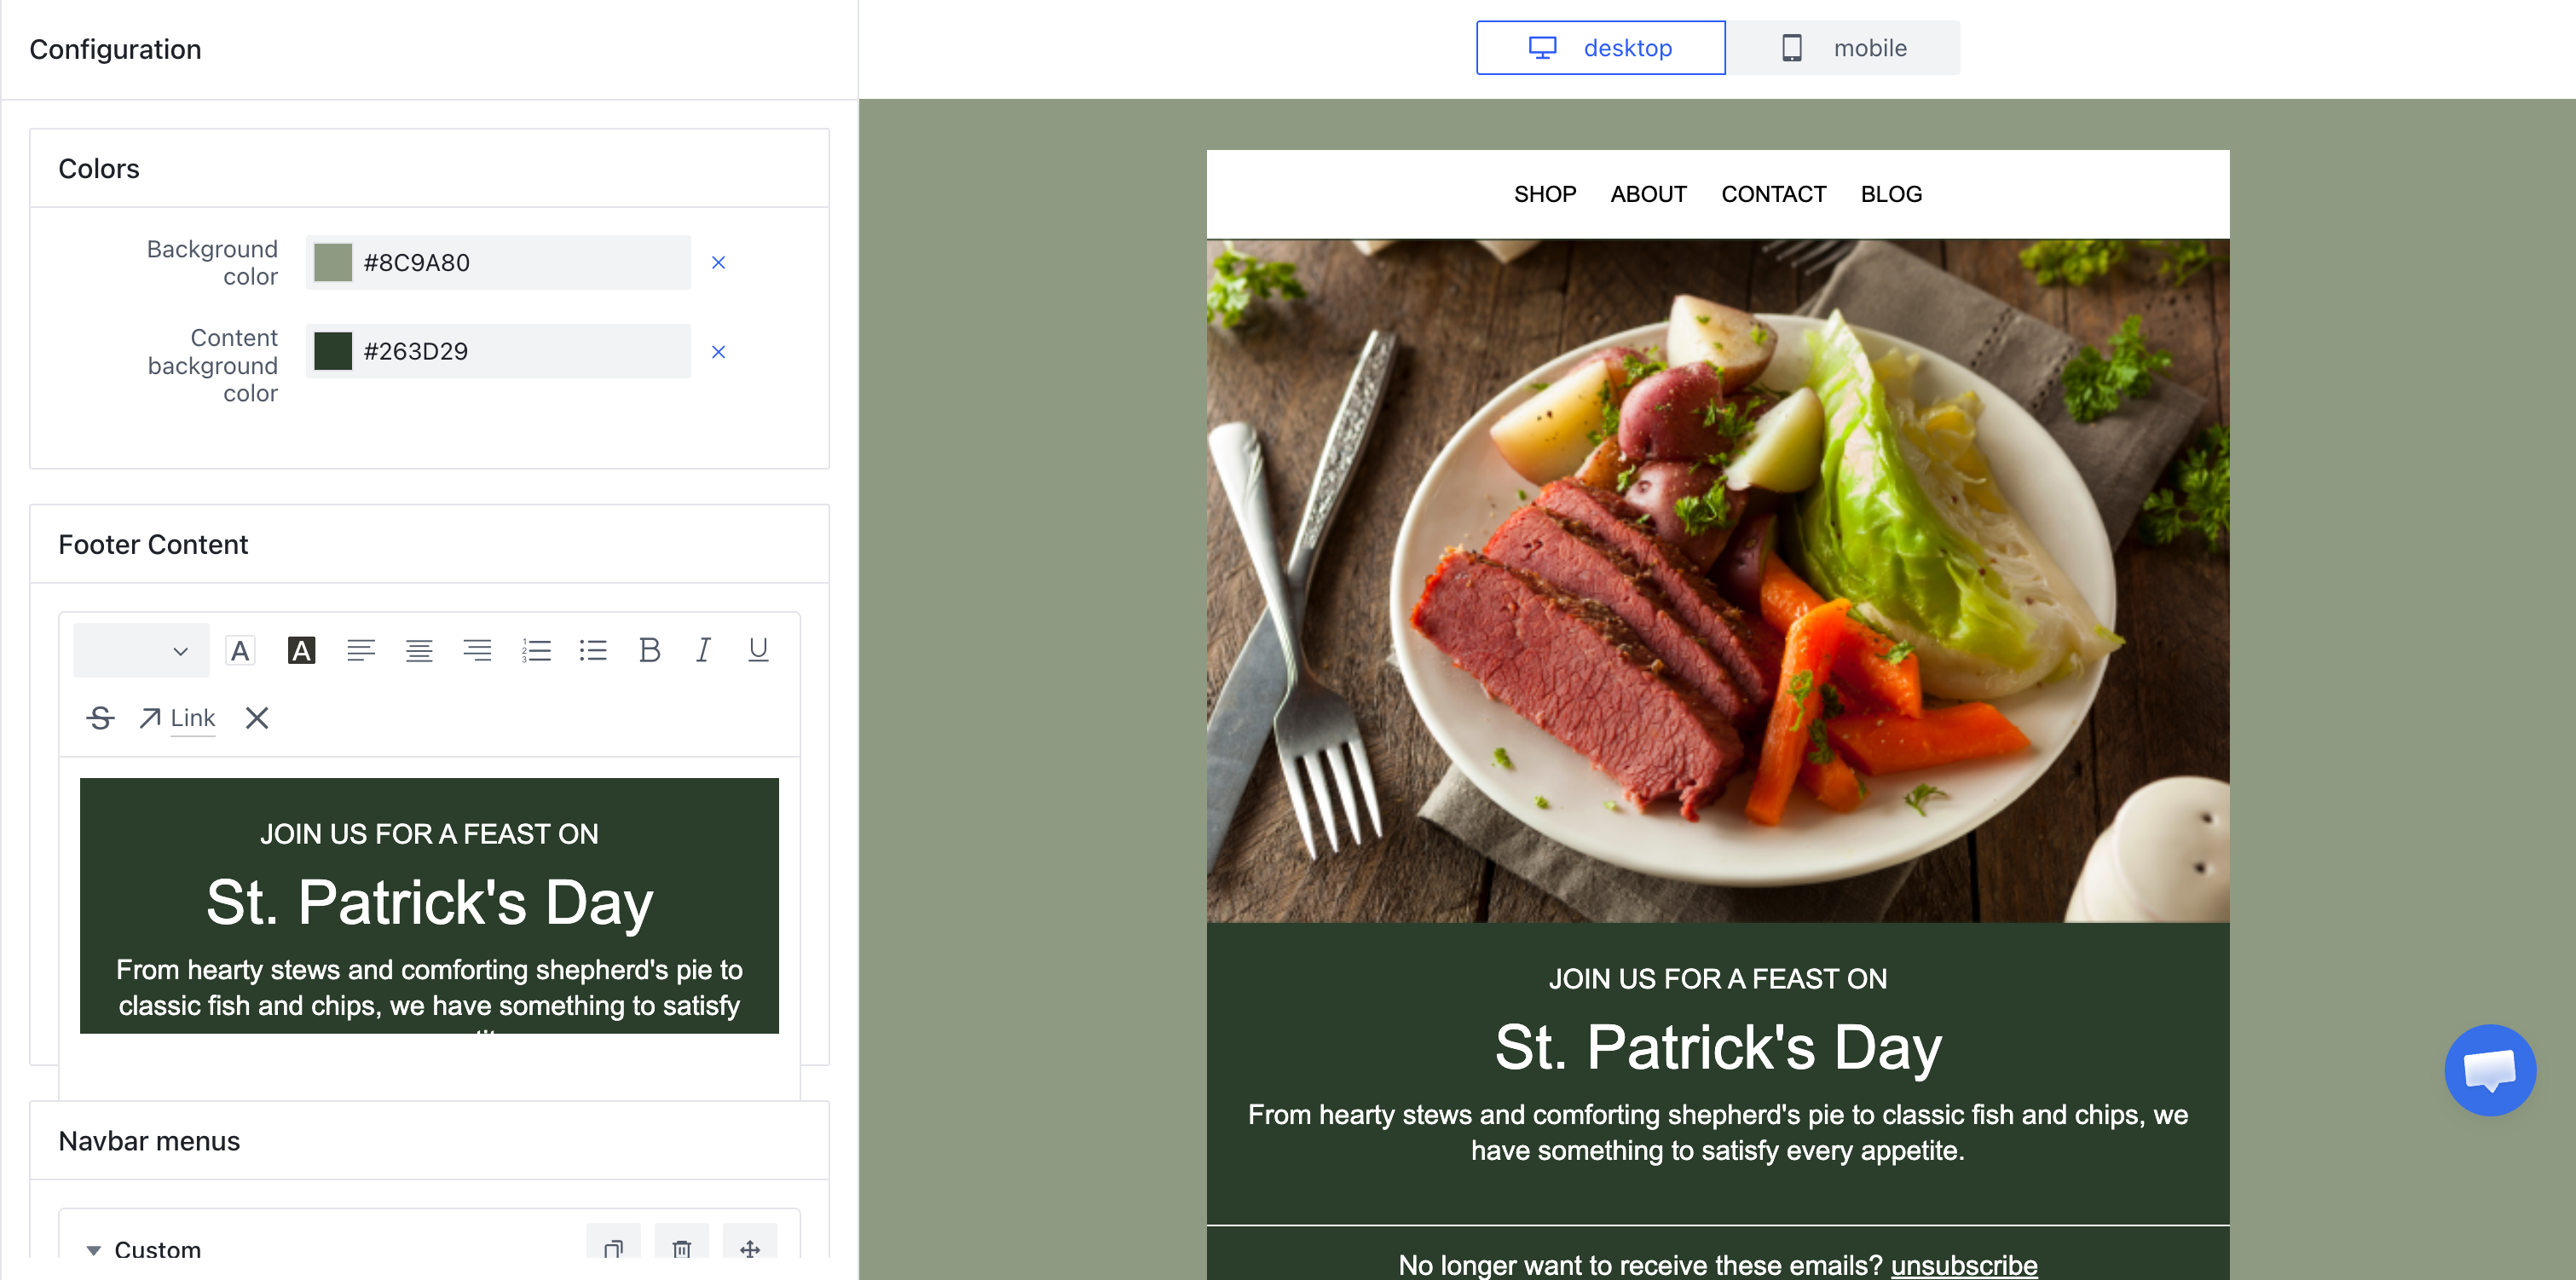Click BLOG in the email navbar
The height and width of the screenshot is (1280, 2576).
point(1891,194)
